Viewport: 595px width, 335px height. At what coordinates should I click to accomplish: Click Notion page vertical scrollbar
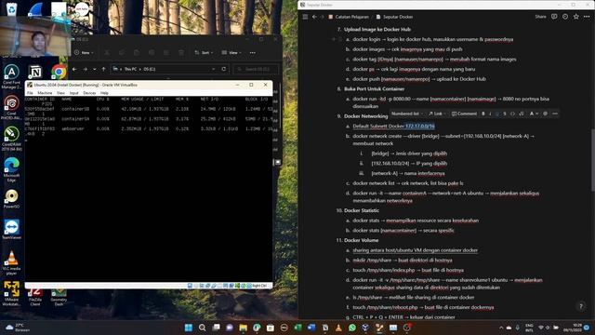pos(593,159)
